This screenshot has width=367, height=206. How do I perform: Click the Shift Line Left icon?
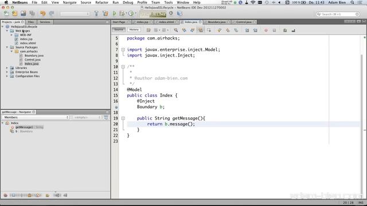(247, 30)
